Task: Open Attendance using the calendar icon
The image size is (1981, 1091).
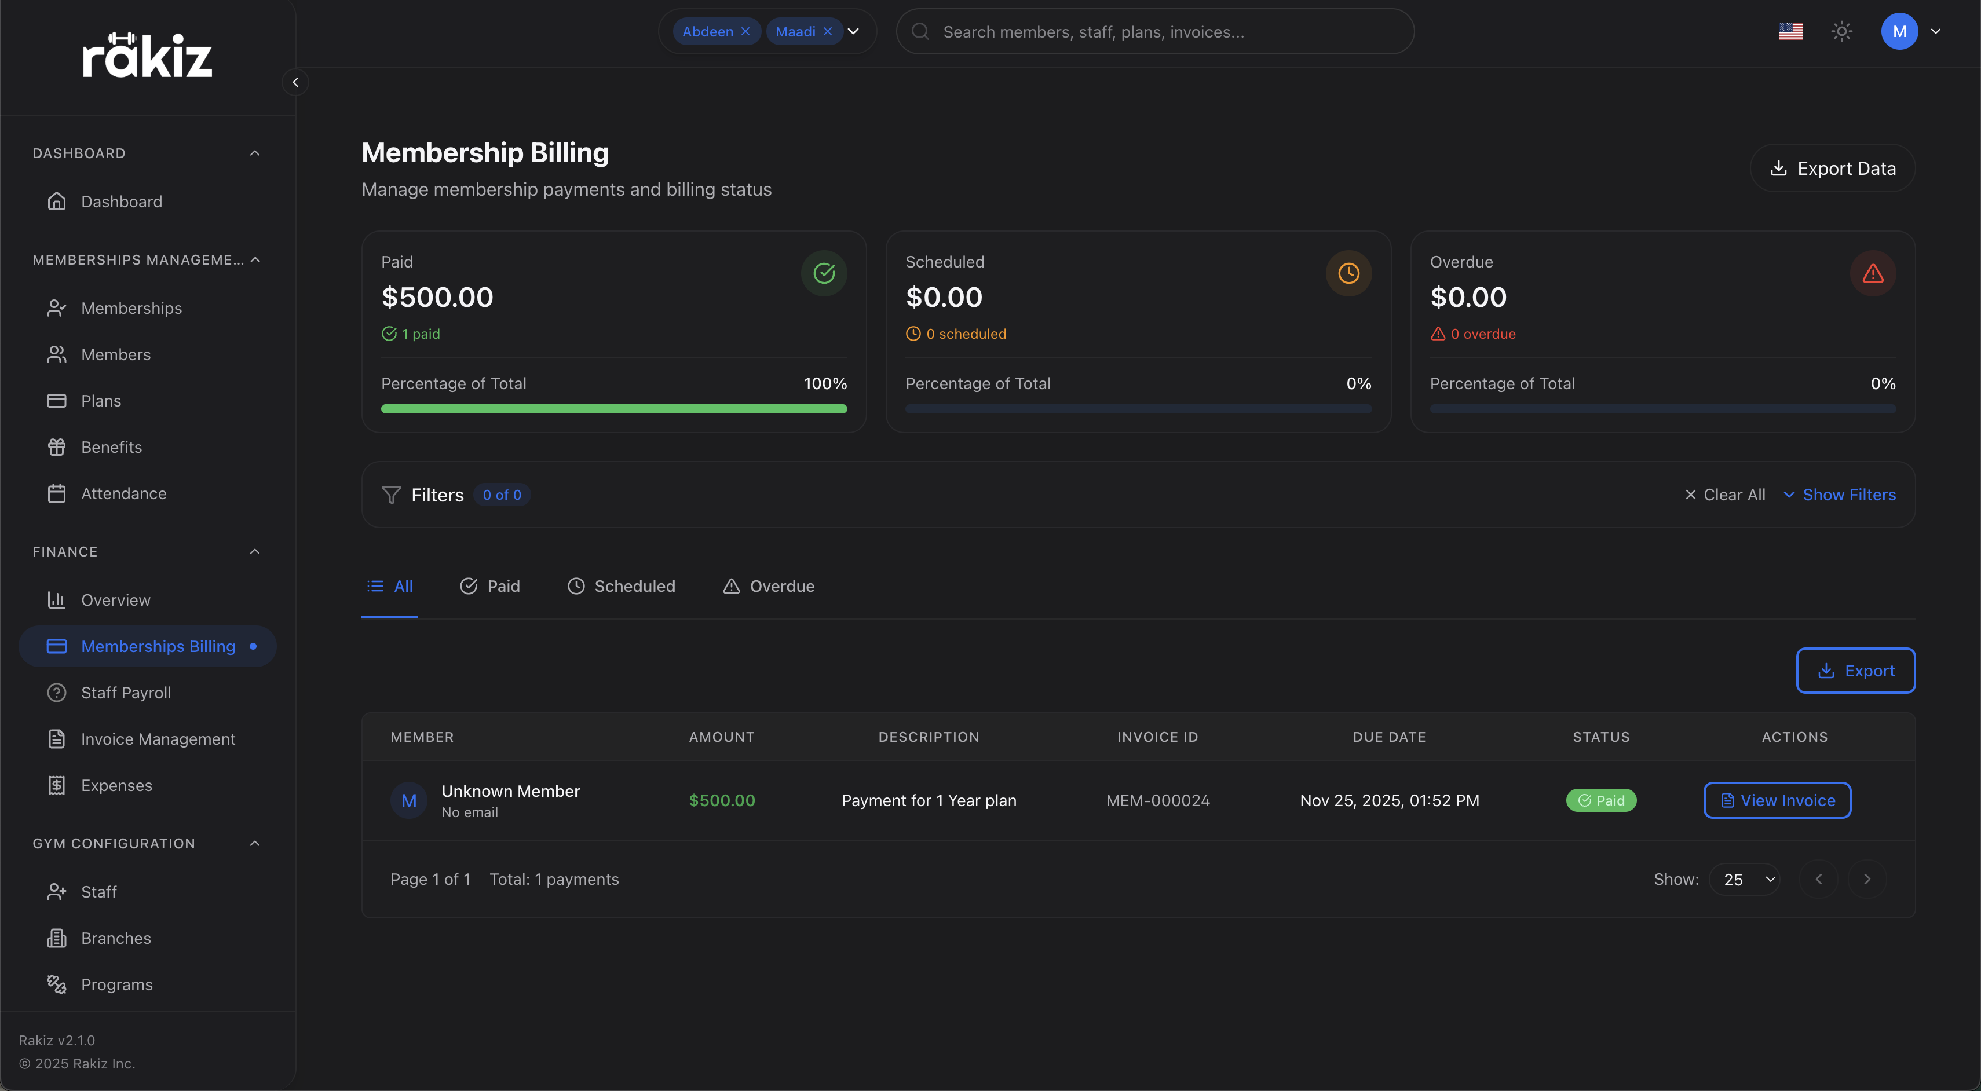Action: (x=58, y=493)
